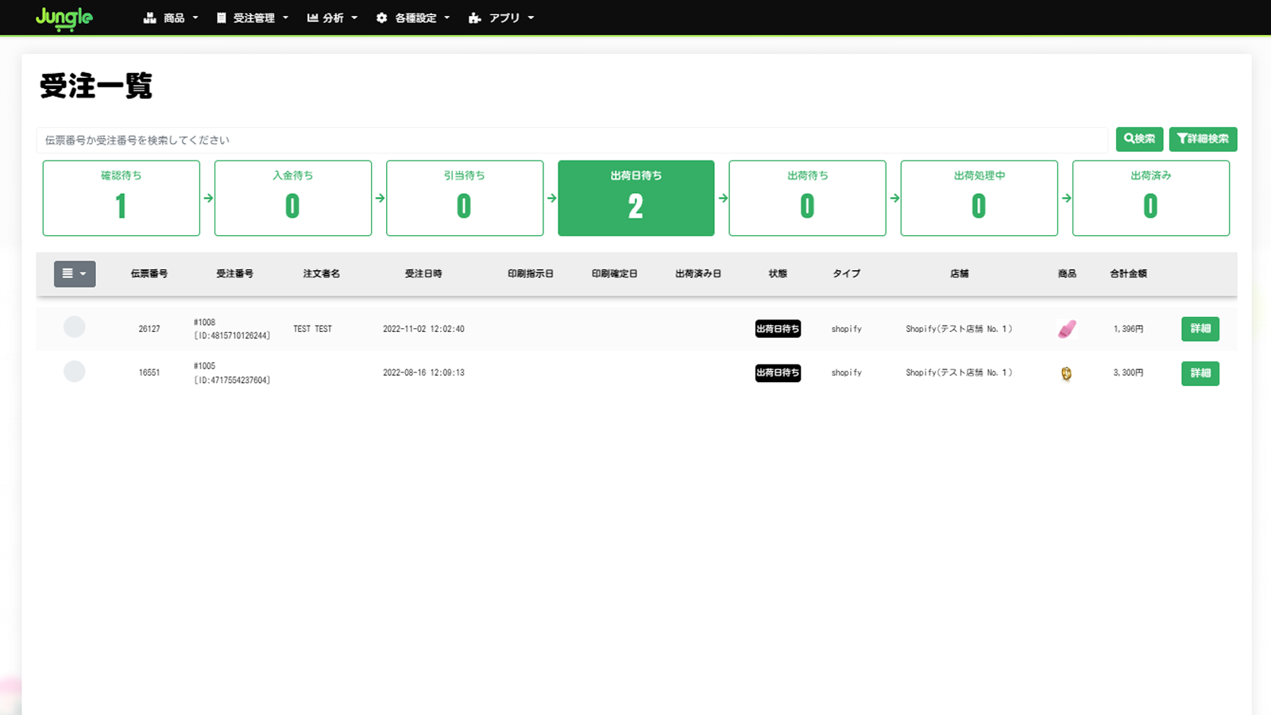Click order number #1005
This screenshot has height=715, width=1271.
click(x=205, y=366)
